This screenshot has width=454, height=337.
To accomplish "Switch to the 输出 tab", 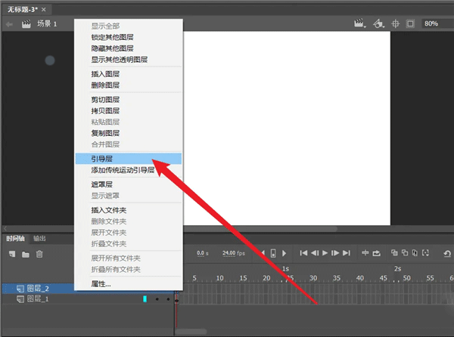I will (x=39, y=238).
